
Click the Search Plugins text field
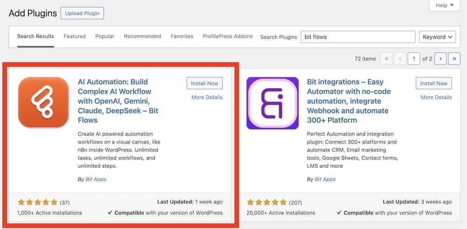coord(358,37)
